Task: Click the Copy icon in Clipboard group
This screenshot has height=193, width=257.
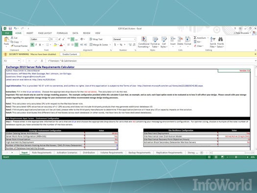Action: pyautogui.click(x=12, y=42)
